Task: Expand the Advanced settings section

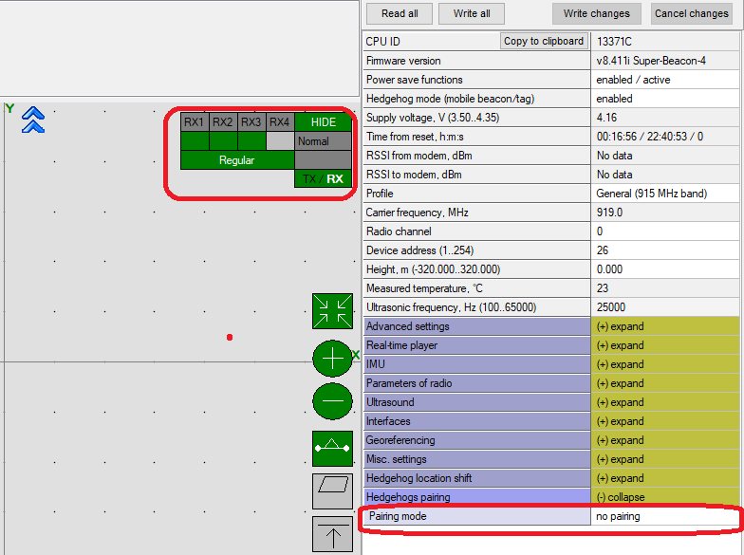Action: [665, 326]
